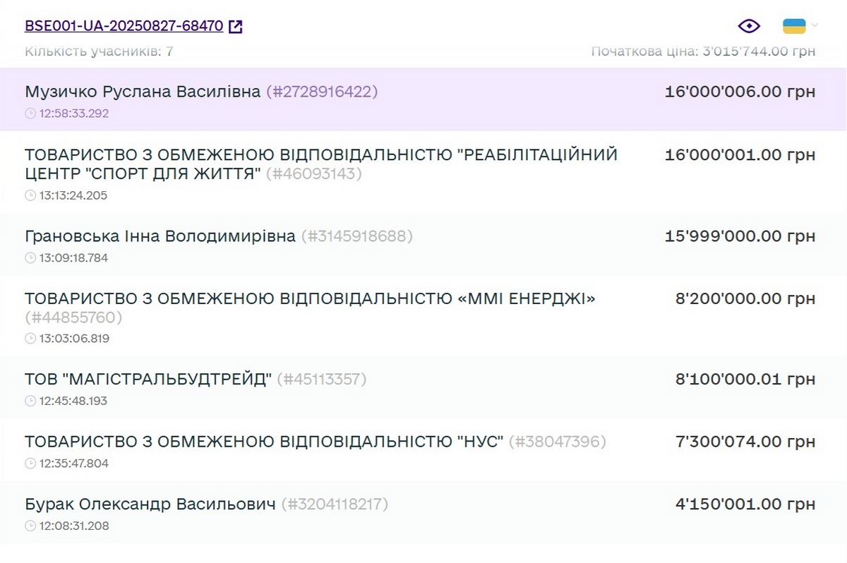The height and width of the screenshot is (563, 847).
Task: Click the clock icon beside 12:08:31.208
Action: coord(30,526)
